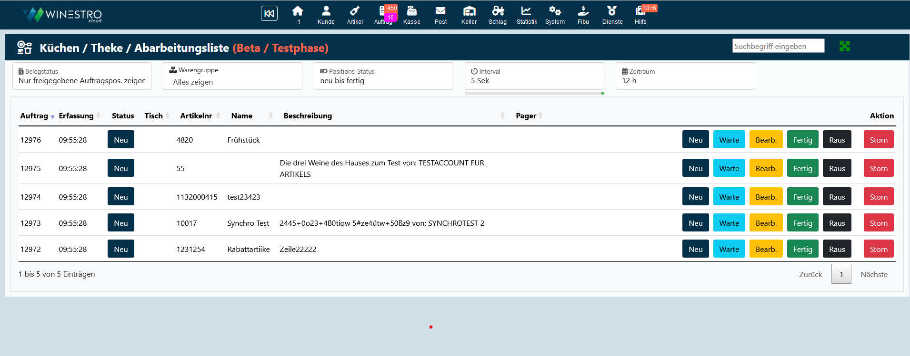Mark order 12974 as Fertig

802,197
